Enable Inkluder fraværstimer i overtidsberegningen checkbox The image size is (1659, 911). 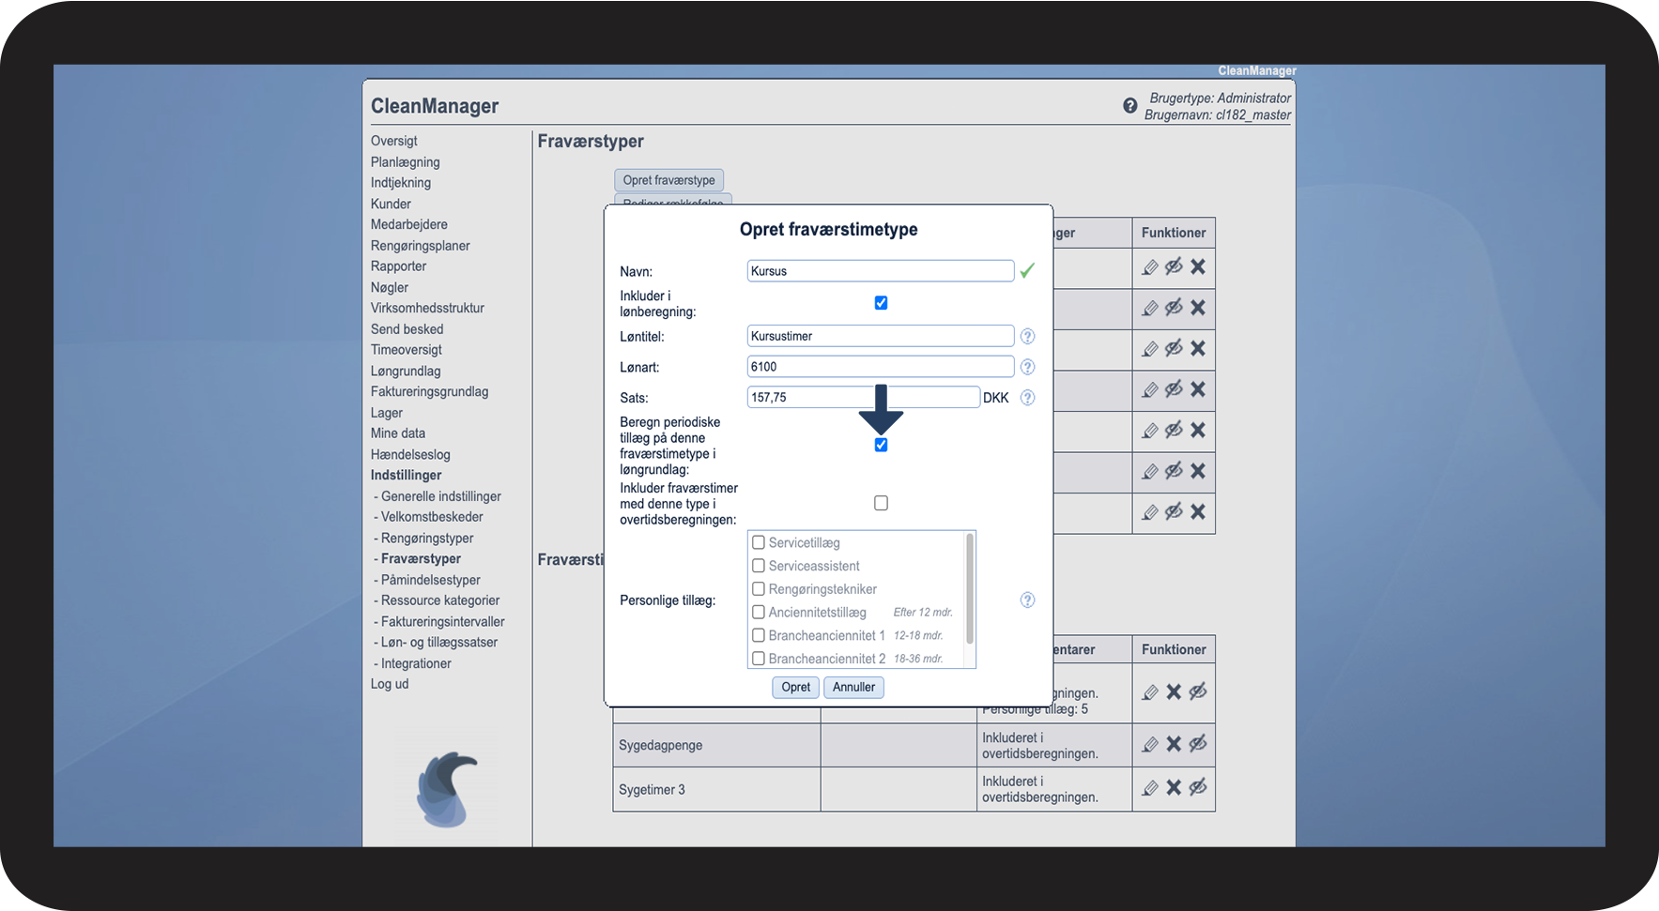tap(881, 503)
